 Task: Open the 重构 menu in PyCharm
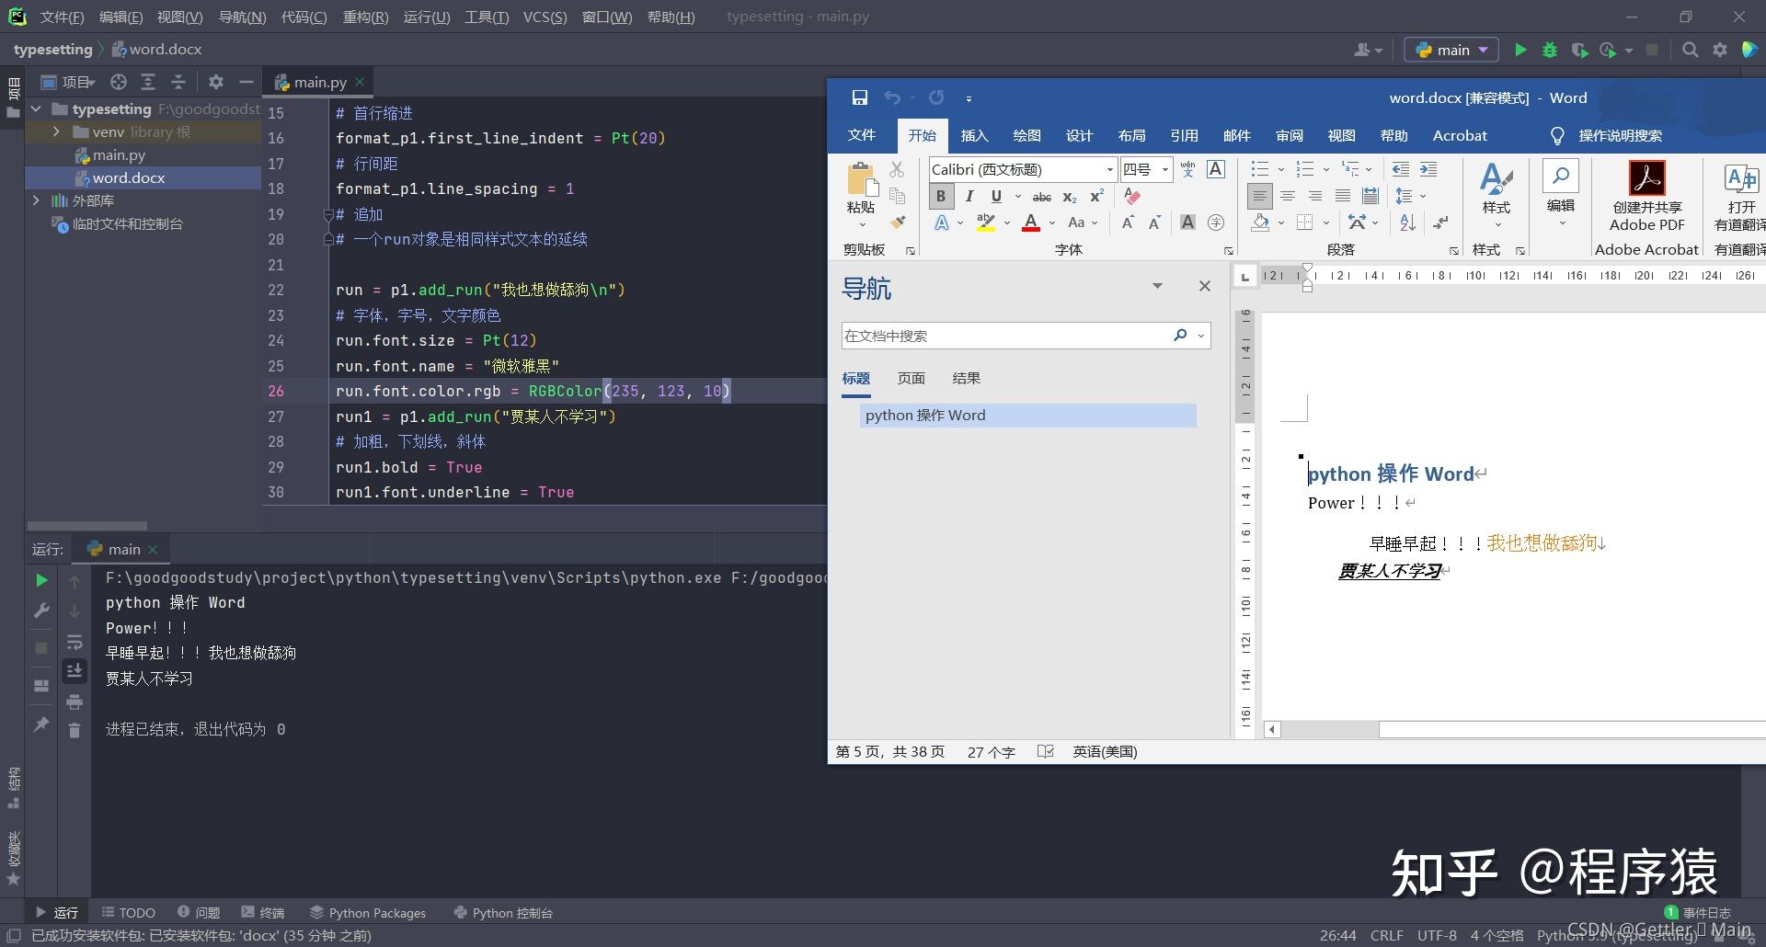pyautogui.click(x=365, y=17)
